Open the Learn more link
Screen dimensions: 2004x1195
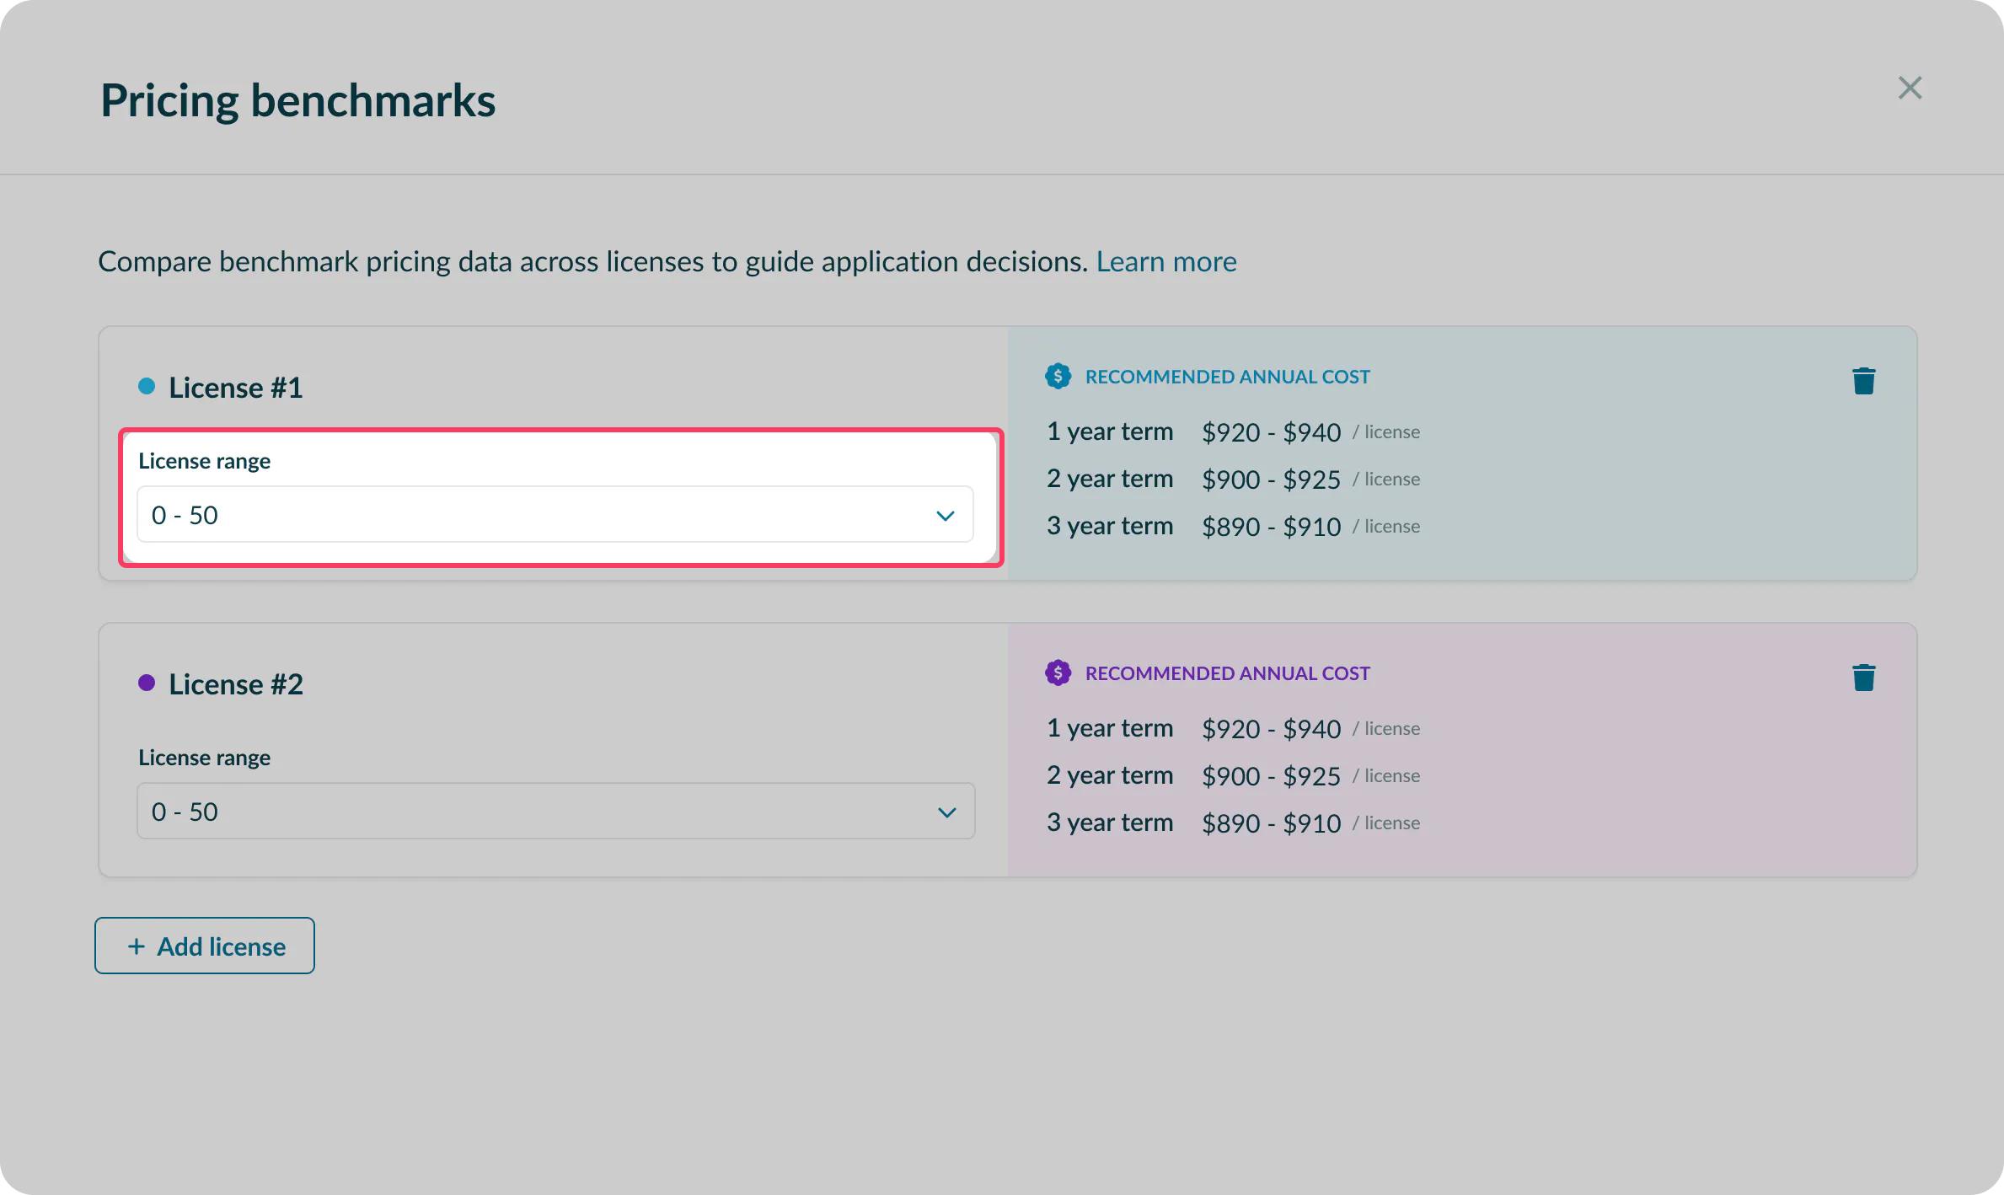point(1165,261)
